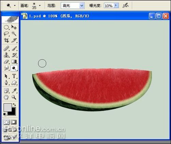Select the Elliptical Marquee tool

(x=6, y=27)
